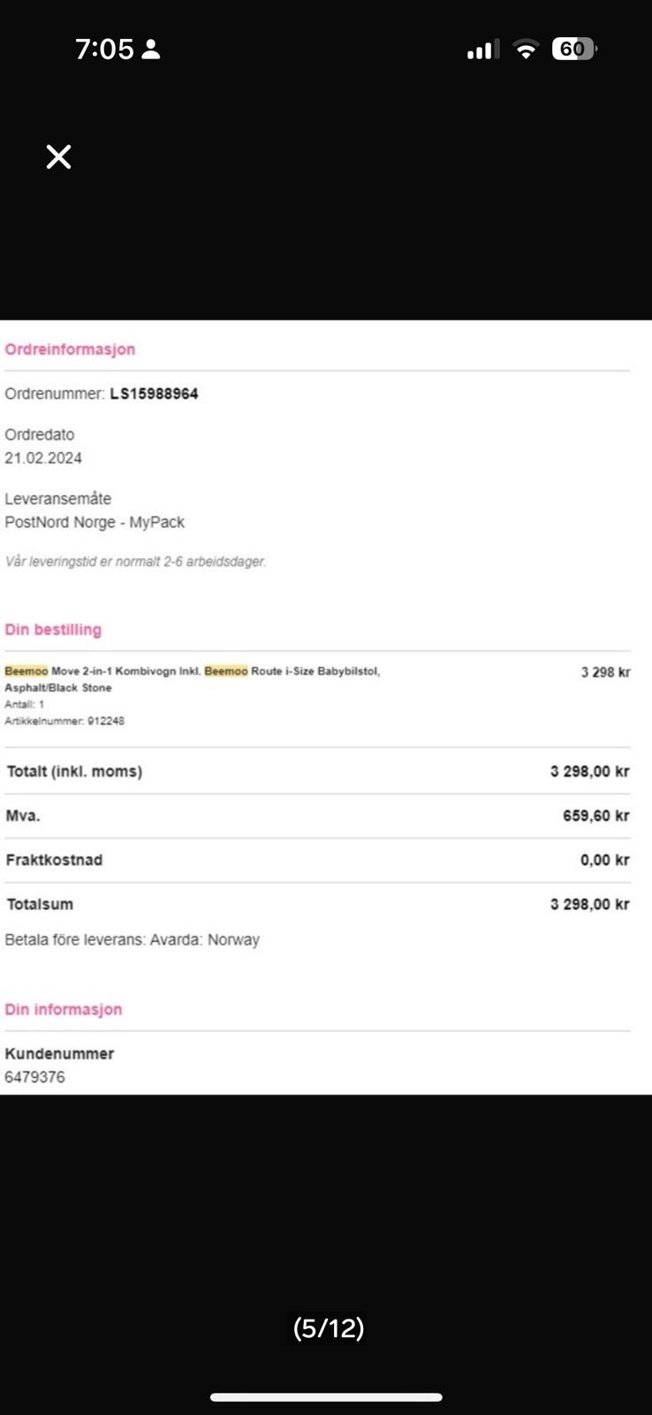The width and height of the screenshot is (652, 1415).
Task: Tap the cellular signal bars icon
Action: tap(482, 50)
